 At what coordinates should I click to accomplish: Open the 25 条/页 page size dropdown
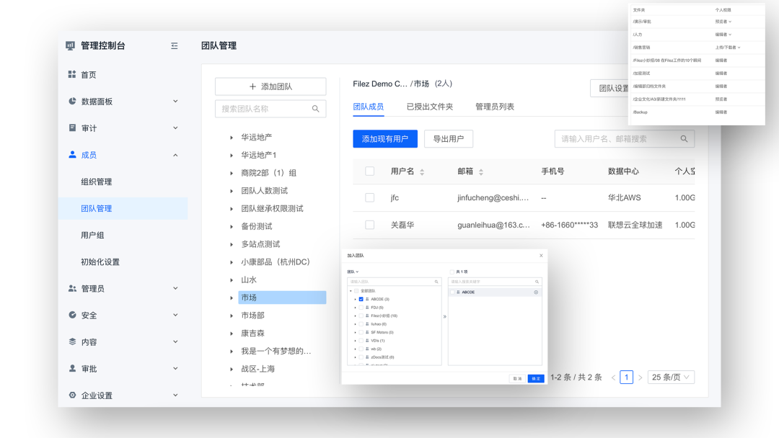pyautogui.click(x=671, y=377)
